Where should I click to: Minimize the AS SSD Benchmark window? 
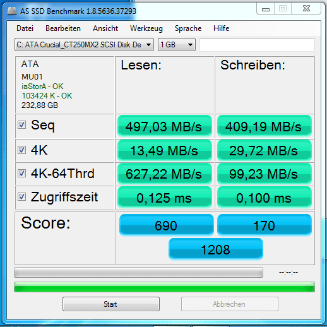(x=266, y=9)
